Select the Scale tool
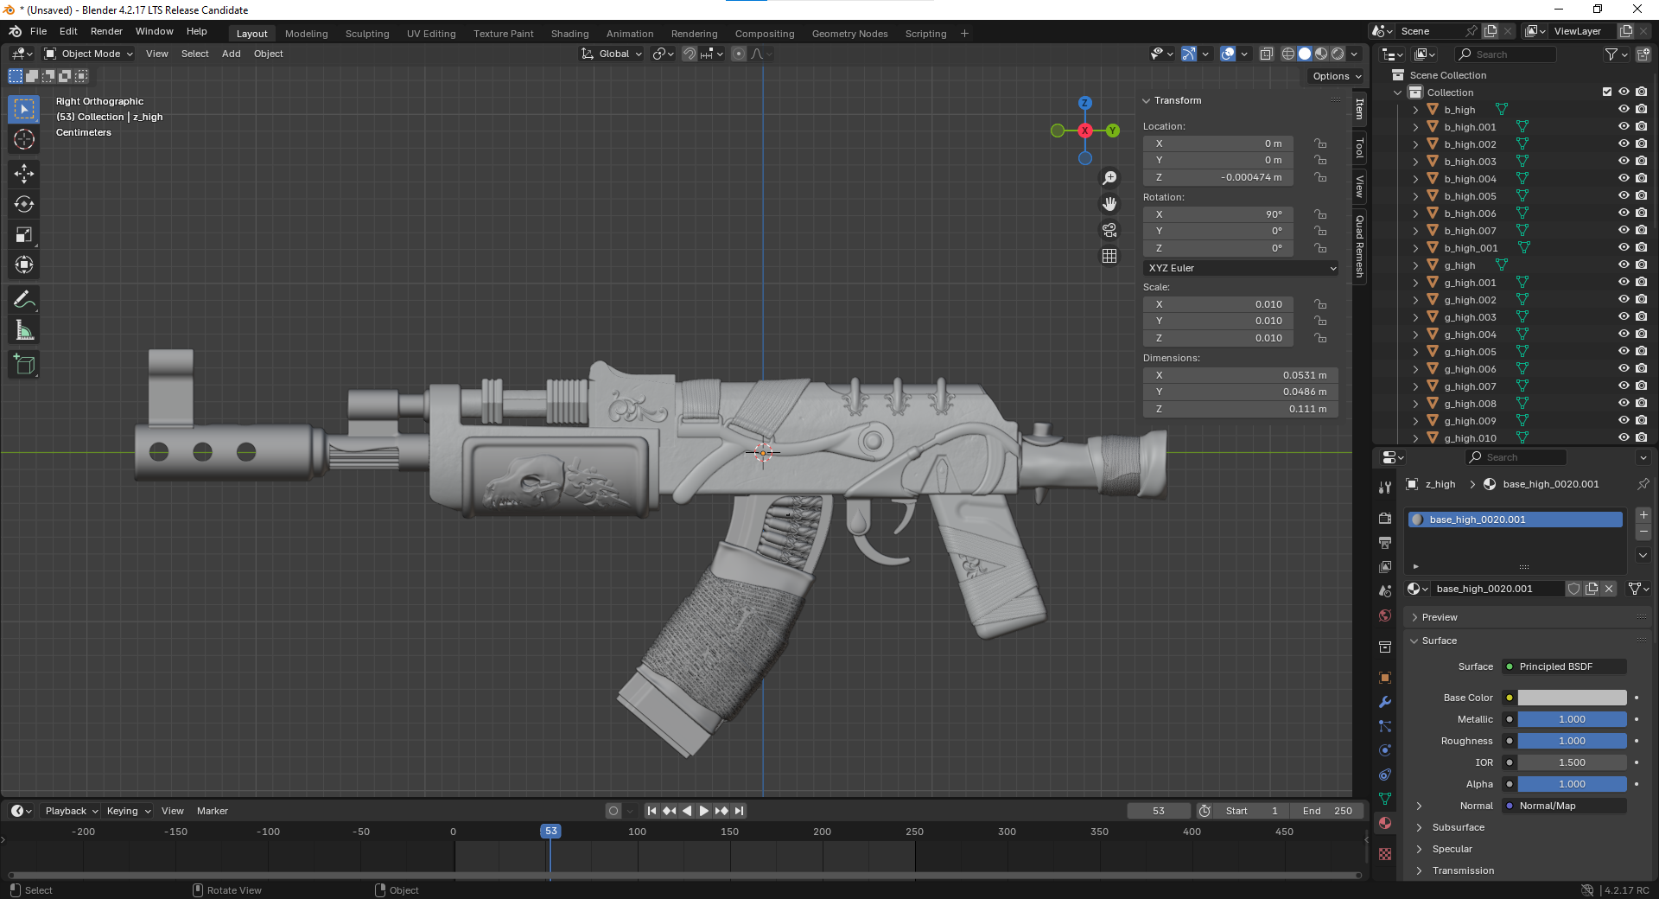Viewport: 1659px width, 899px height. [x=24, y=234]
